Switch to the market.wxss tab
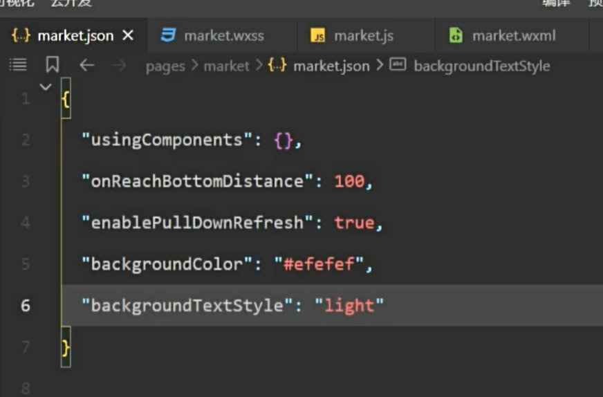Viewport: 603px width, 397px height. [223, 36]
